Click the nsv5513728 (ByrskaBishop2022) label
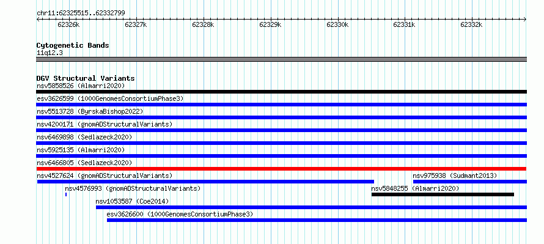Viewport: 544px width, 244px height. (90, 111)
